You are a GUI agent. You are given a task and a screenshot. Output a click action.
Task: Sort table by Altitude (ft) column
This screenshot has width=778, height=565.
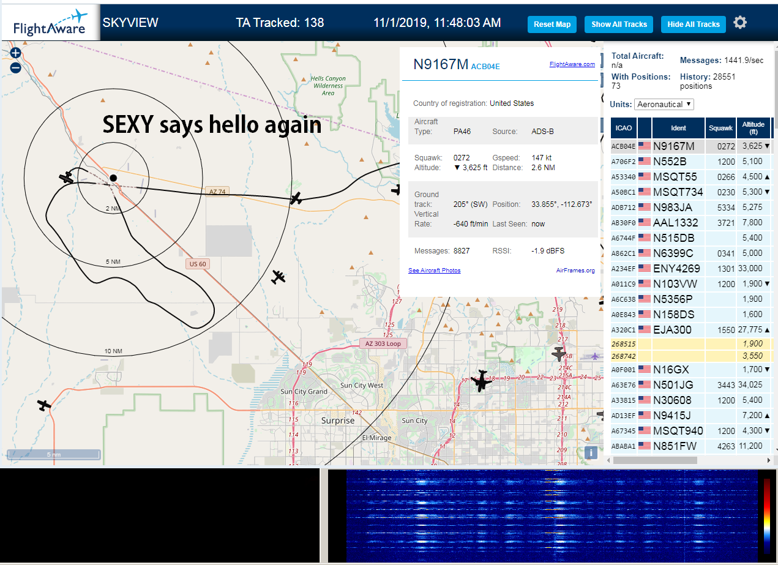pyautogui.click(x=754, y=128)
